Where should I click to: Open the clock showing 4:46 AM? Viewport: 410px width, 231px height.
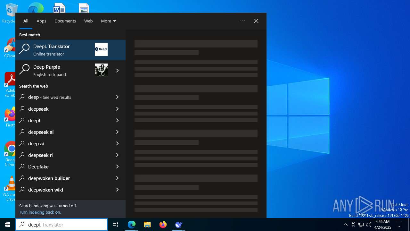(x=382, y=225)
